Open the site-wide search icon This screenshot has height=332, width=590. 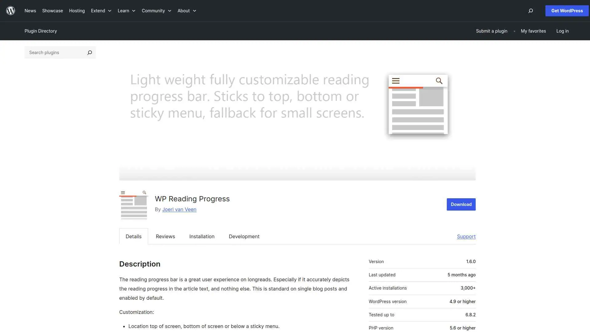[530, 11]
